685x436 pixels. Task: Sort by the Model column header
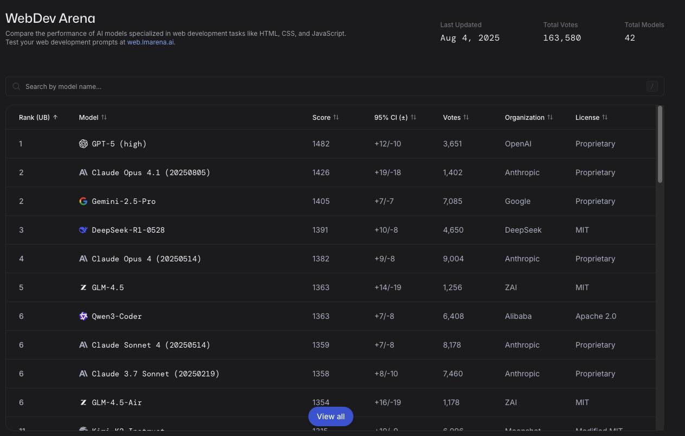click(93, 117)
